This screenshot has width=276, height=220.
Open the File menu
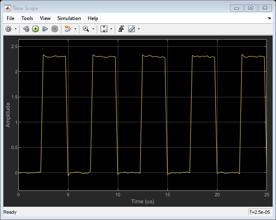10,18
